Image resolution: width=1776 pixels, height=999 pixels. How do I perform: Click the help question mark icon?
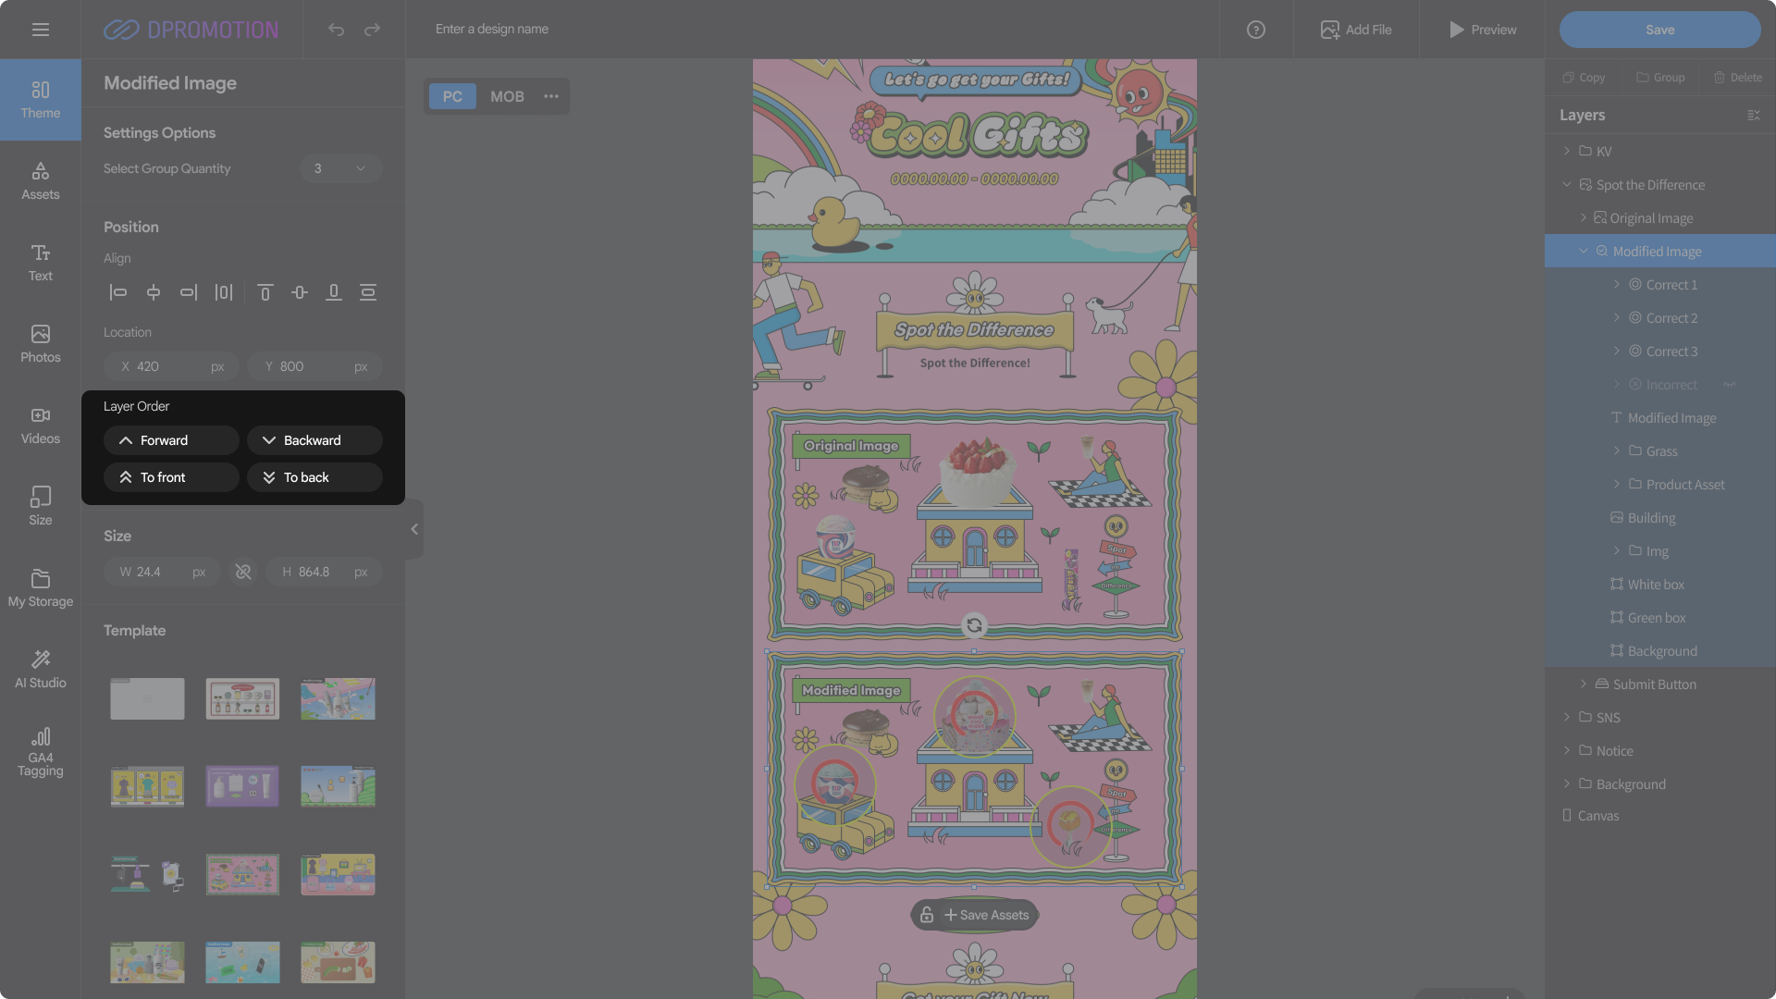click(1255, 30)
